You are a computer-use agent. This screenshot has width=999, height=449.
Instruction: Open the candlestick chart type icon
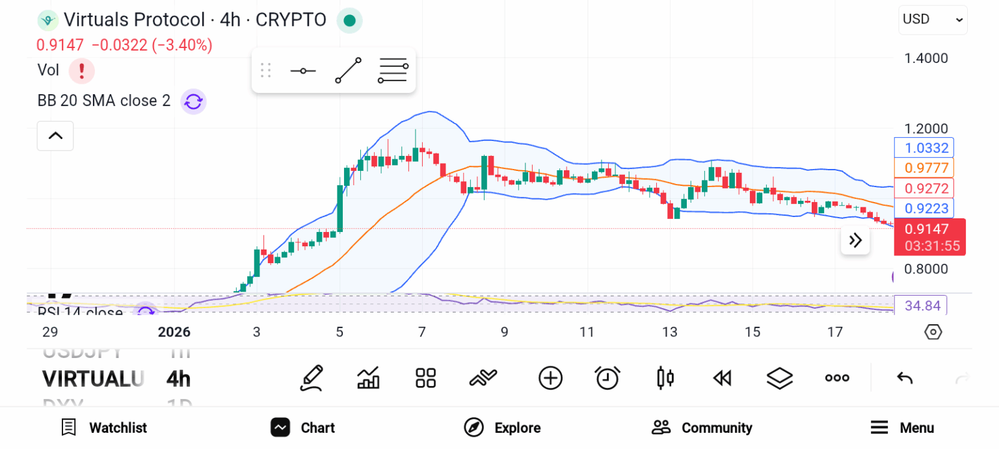point(665,378)
